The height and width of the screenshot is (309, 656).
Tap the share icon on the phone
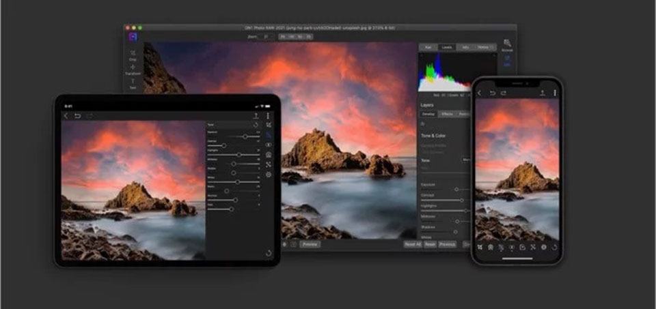tap(543, 93)
